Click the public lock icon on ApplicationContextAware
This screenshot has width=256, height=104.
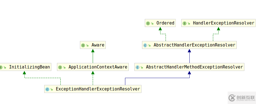[64, 67]
